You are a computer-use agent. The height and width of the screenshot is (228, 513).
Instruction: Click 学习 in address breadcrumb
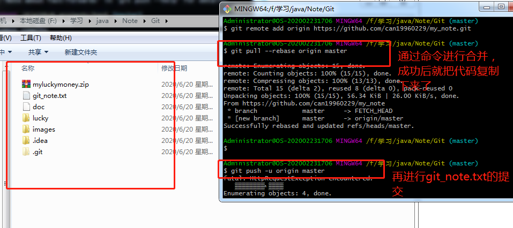(77, 21)
